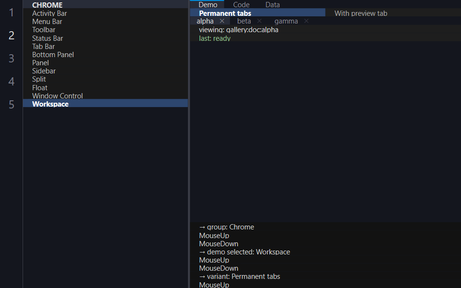Open the Float demo
This screenshot has height=288, width=461.
click(105, 87)
